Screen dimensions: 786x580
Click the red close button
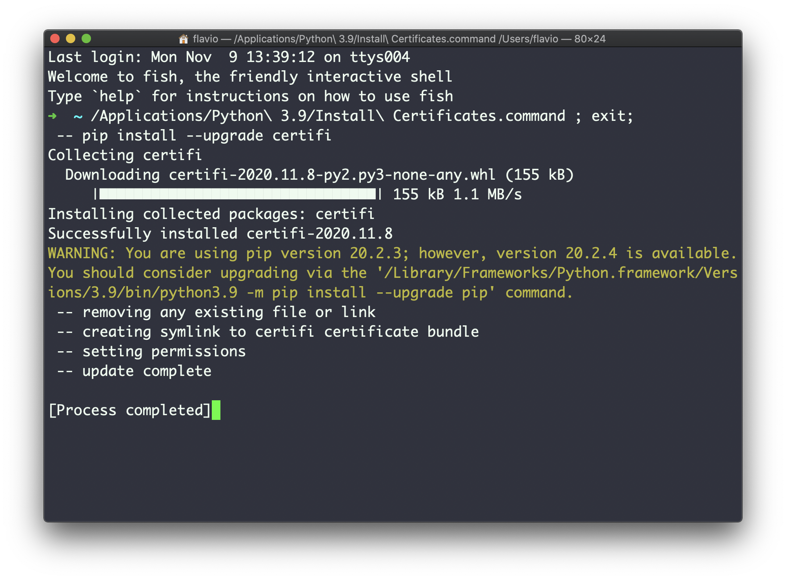click(x=55, y=38)
